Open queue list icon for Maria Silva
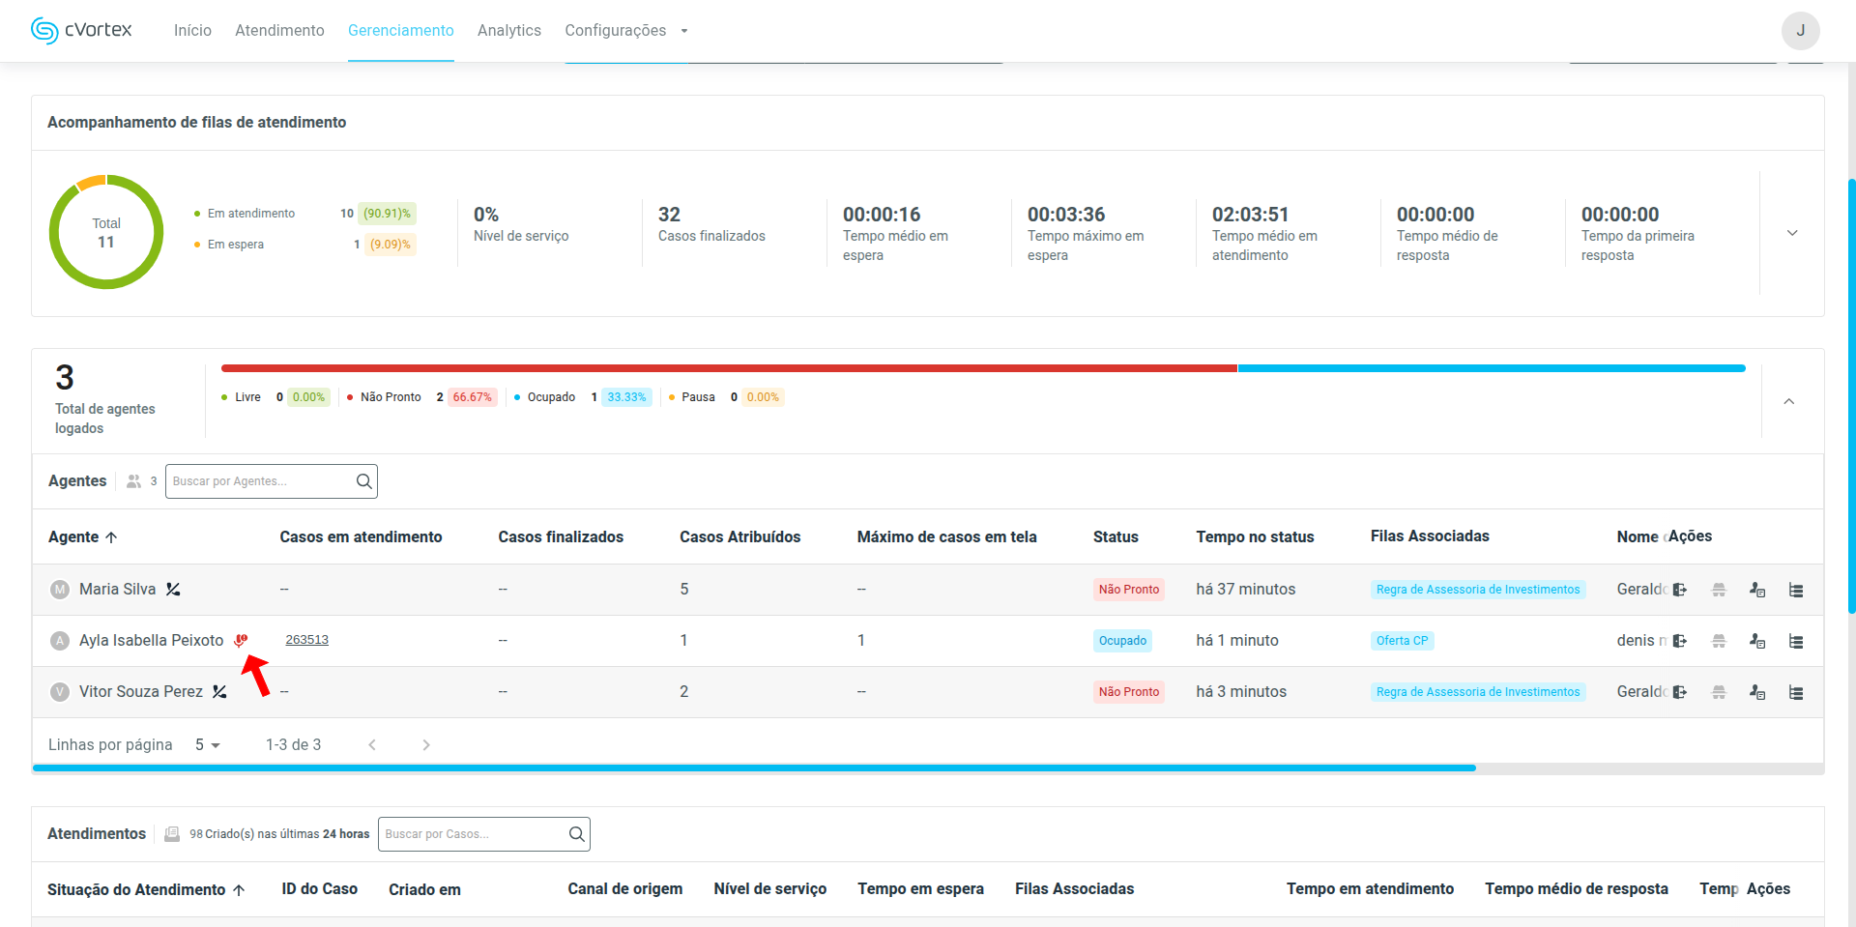The image size is (1856, 927). coord(1796,590)
